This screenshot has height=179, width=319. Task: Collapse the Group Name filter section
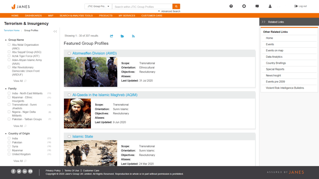click(x=6, y=40)
